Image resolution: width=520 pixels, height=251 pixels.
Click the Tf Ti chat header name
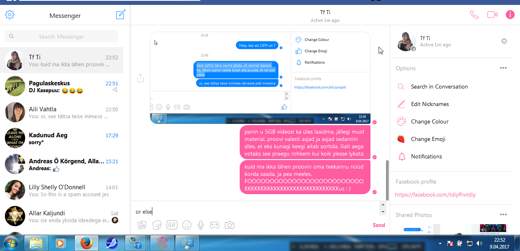[x=325, y=13]
